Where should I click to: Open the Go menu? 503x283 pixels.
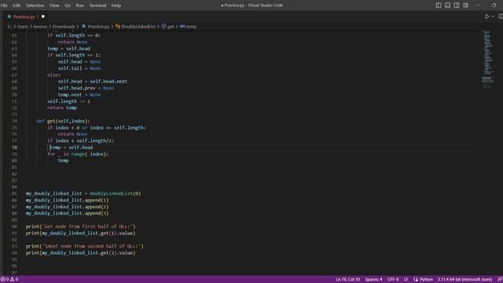pyautogui.click(x=68, y=6)
